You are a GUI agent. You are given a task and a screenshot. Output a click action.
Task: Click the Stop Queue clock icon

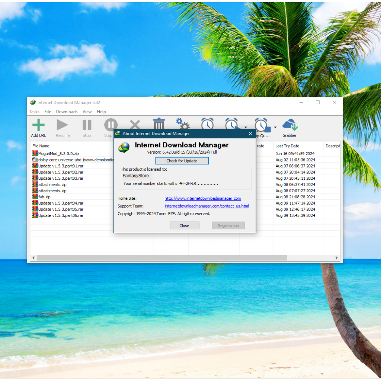point(262,125)
